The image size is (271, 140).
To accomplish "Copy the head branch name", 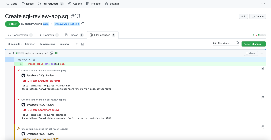I will coord(83,24).
